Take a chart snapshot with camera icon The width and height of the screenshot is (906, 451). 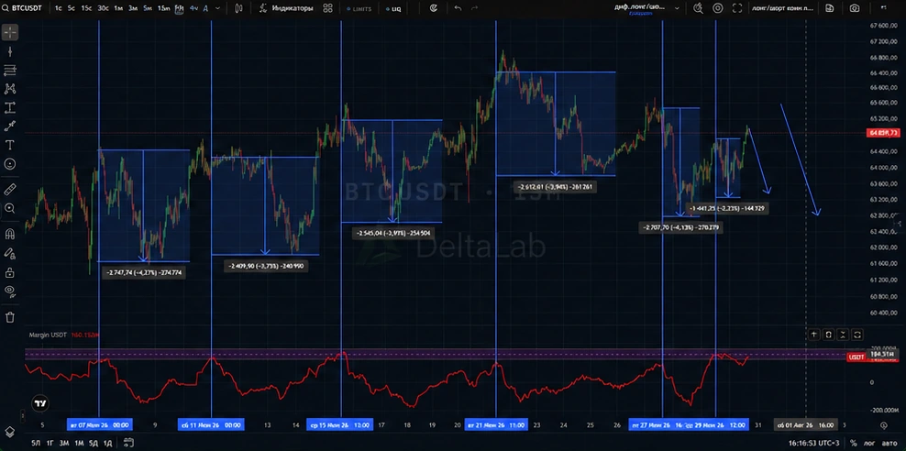tap(855, 8)
